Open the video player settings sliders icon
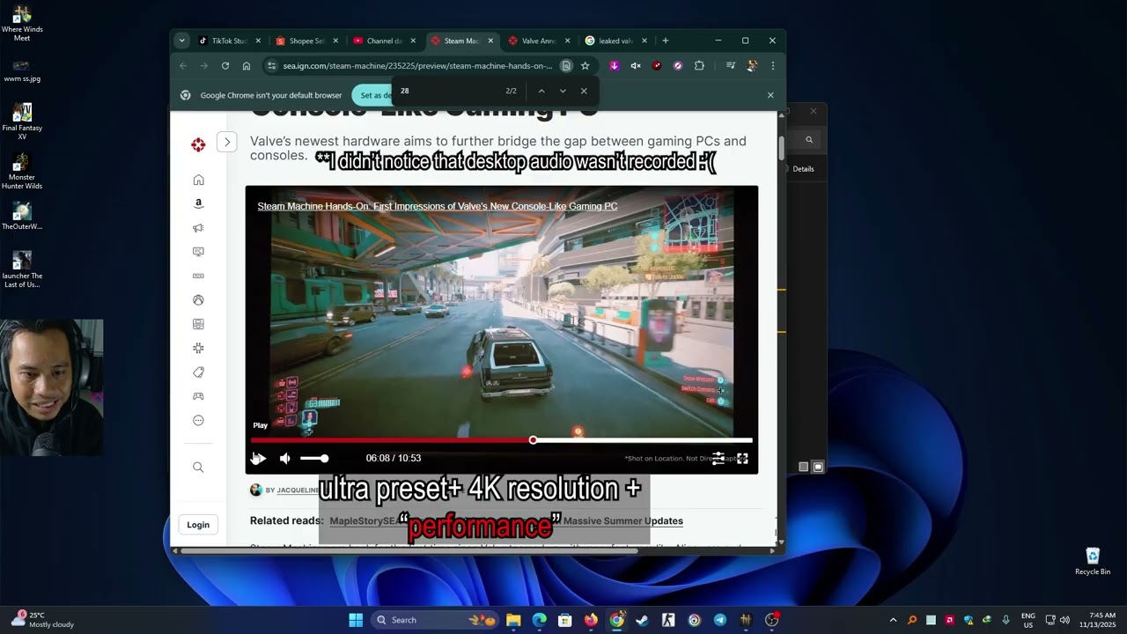Viewport: 1127px width, 634px height. click(x=718, y=458)
